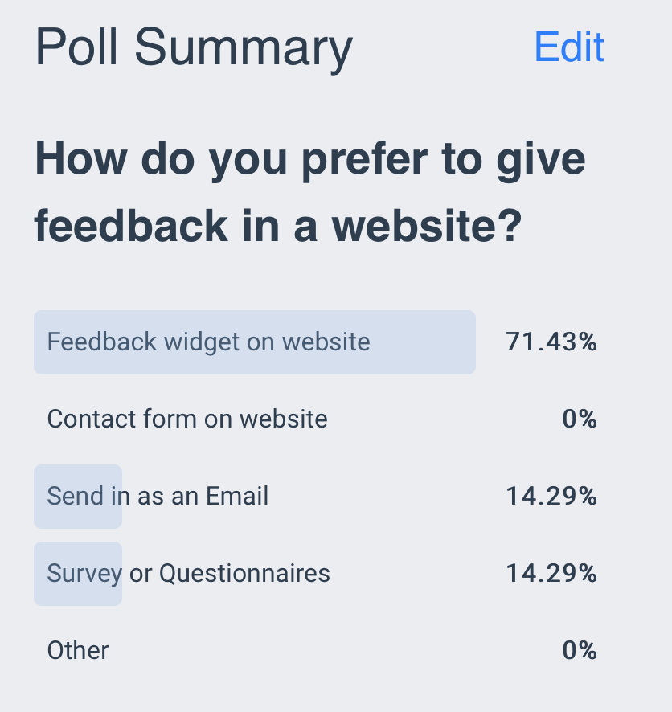
Task: Click the 14.29% beside Survey or Questionnaires
Action: point(551,573)
